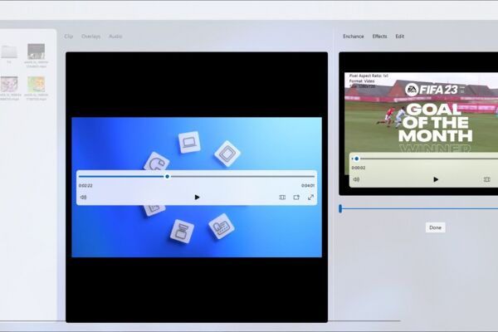The image size is (498, 332).
Task: Switch to the Effects tab
Action: click(x=379, y=37)
